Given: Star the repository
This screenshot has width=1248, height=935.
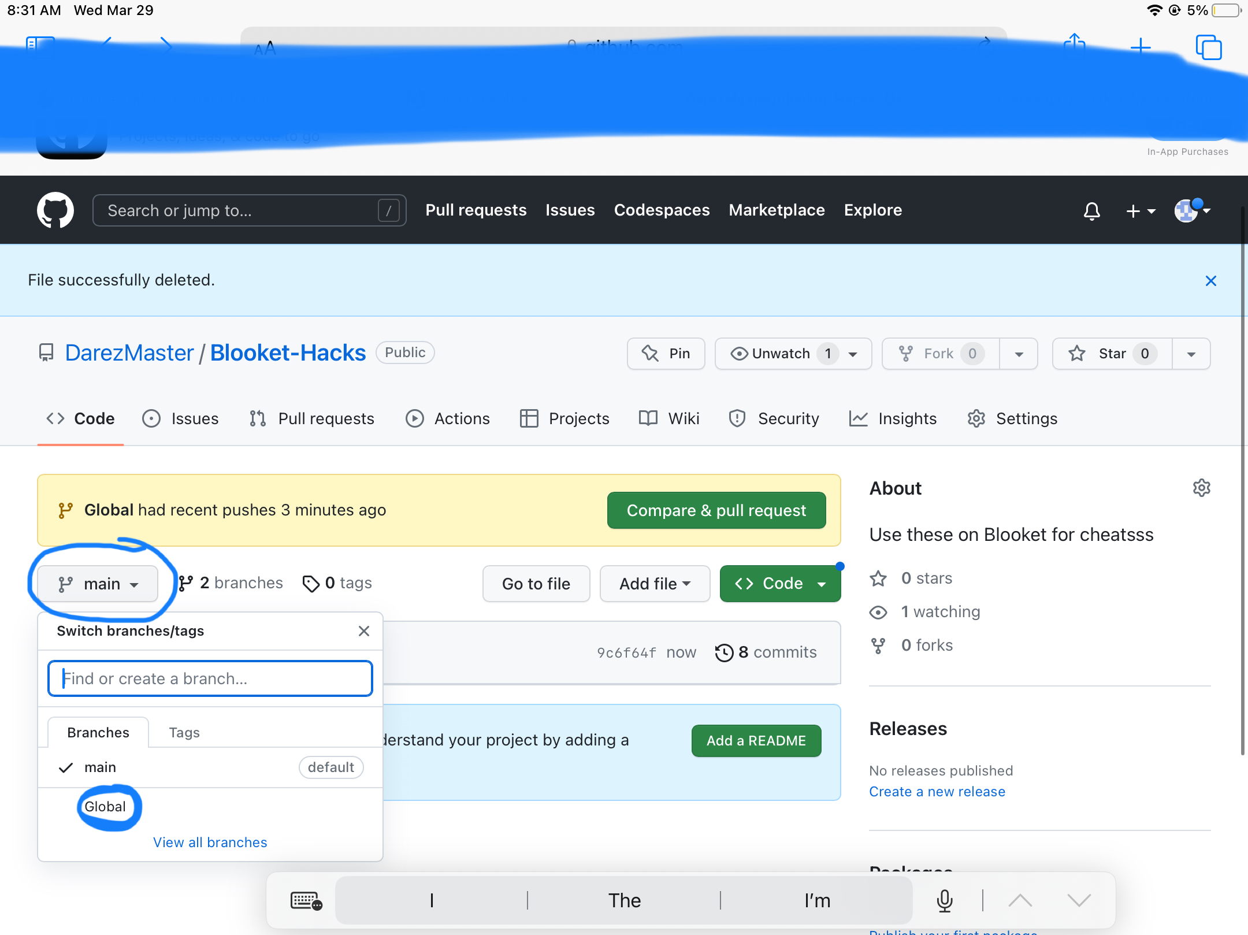Looking at the screenshot, I should [x=1112, y=354].
